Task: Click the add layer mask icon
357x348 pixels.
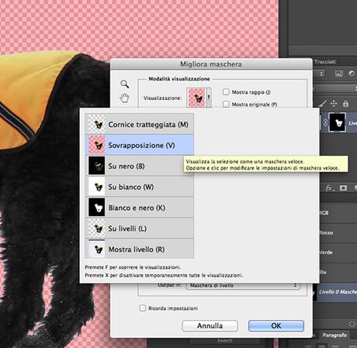Action: click(x=343, y=188)
